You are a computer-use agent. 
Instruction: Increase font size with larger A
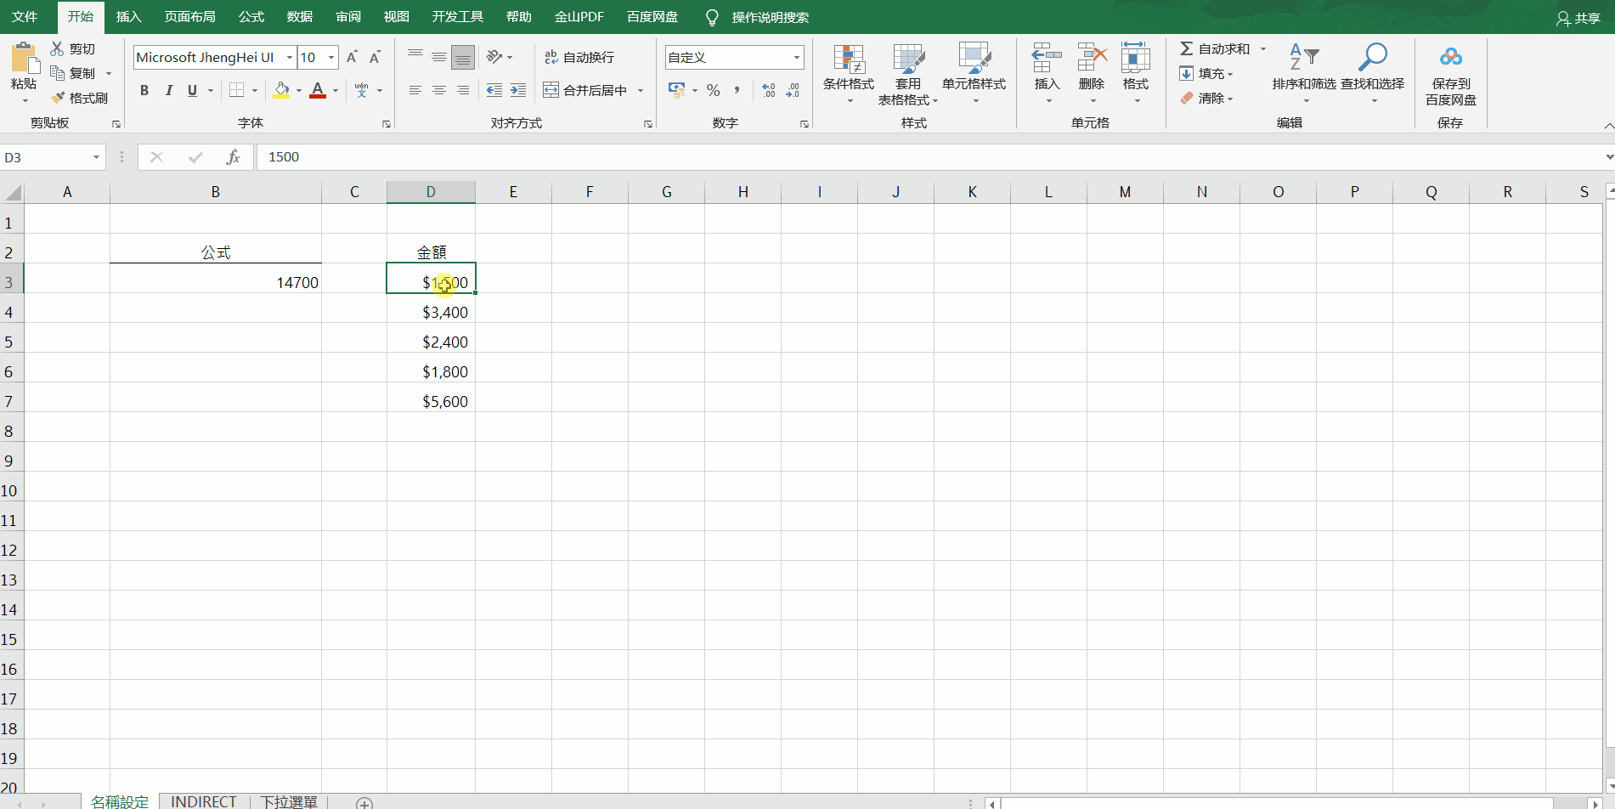click(352, 57)
